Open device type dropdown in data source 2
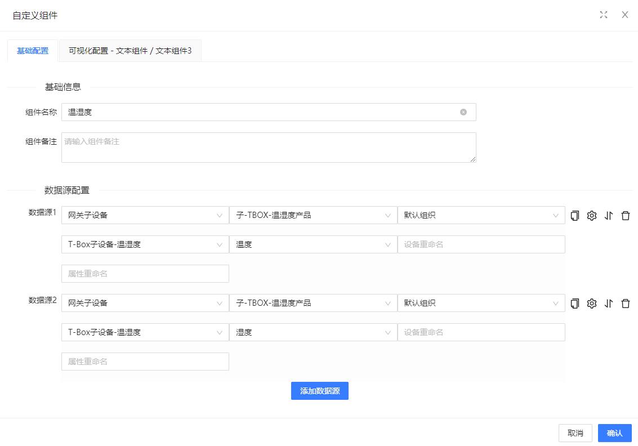 click(145, 303)
